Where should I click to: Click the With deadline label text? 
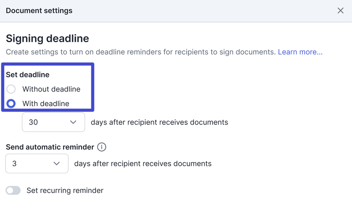click(x=46, y=104)
